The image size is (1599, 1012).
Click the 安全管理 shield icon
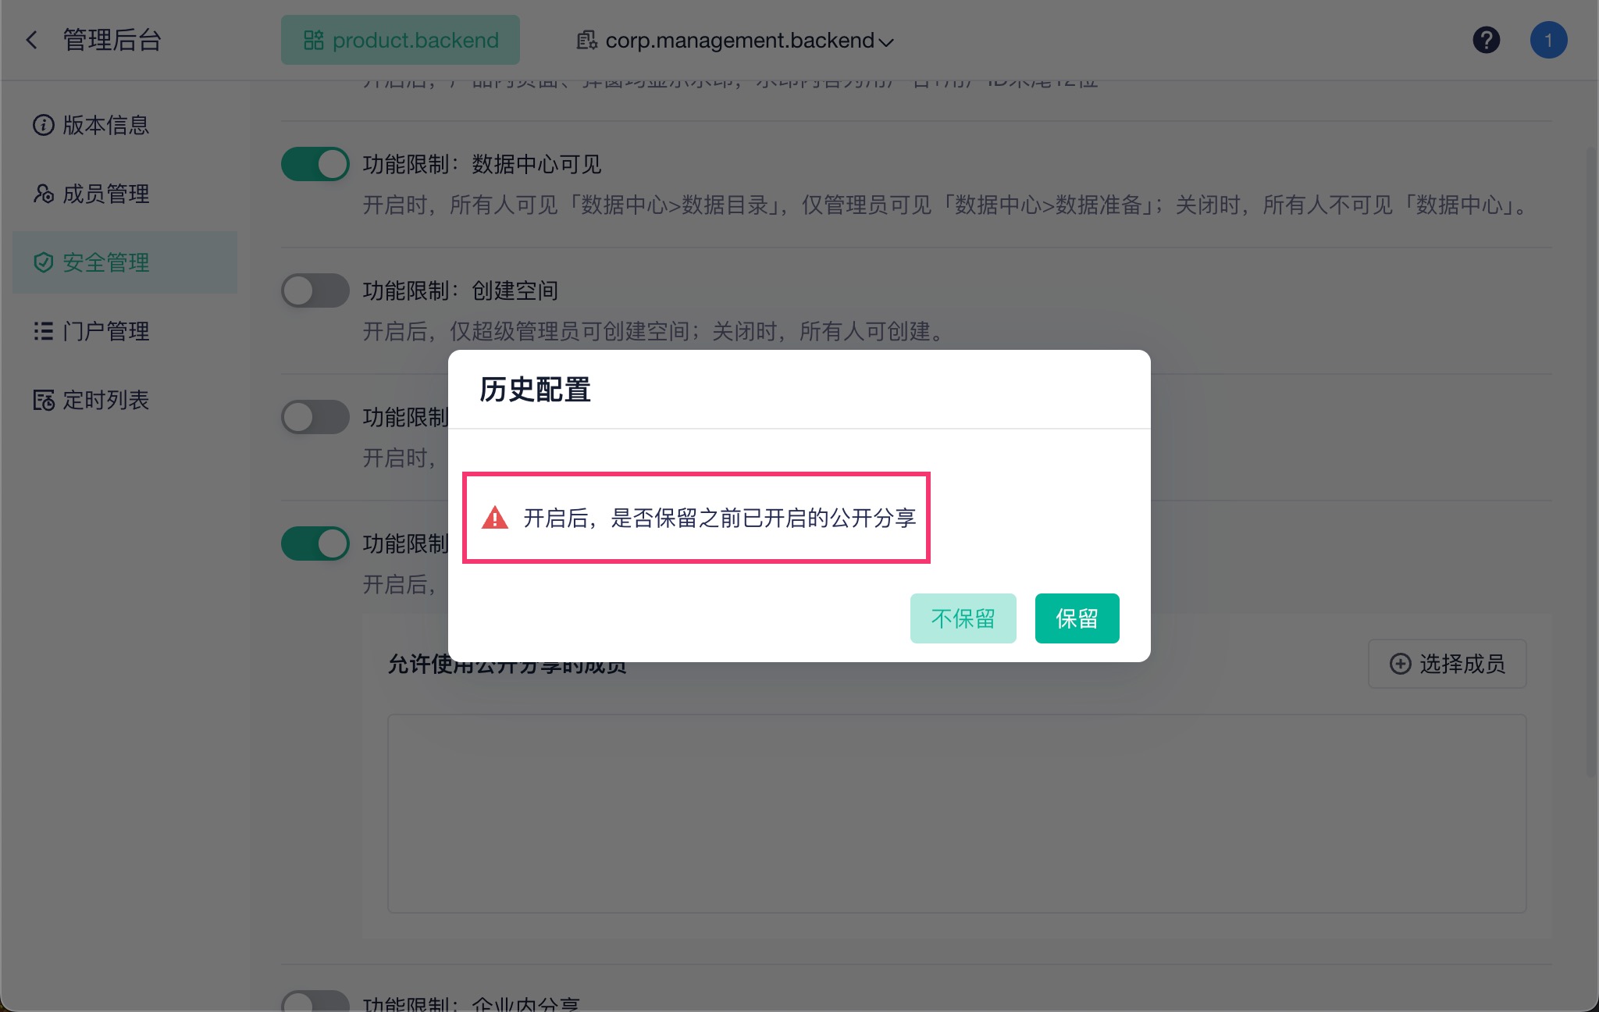(43, 262)
